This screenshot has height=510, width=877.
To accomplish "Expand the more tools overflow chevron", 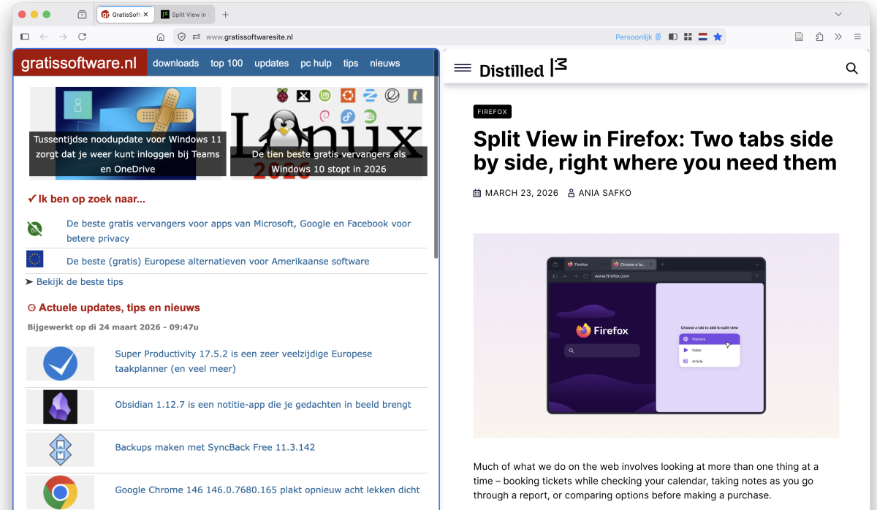I will click(x=838, y=37).
